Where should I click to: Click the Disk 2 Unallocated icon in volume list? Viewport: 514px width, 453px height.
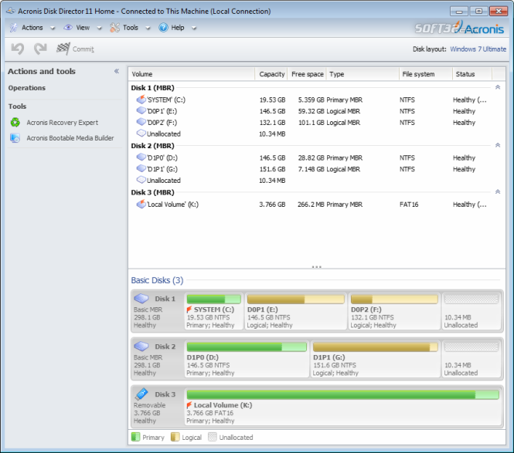tap(141, 180)
